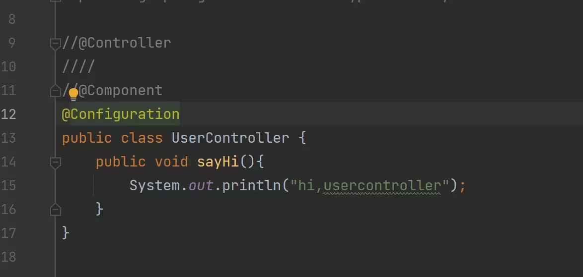Click the System class reference on line 15
The image size is (583, 277).
(x=154, y=185)
